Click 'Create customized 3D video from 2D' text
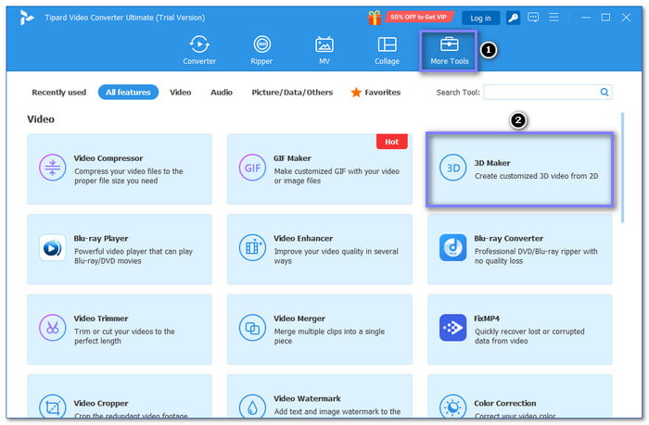The width and height of the screenshot is (649, 425). 536,176
